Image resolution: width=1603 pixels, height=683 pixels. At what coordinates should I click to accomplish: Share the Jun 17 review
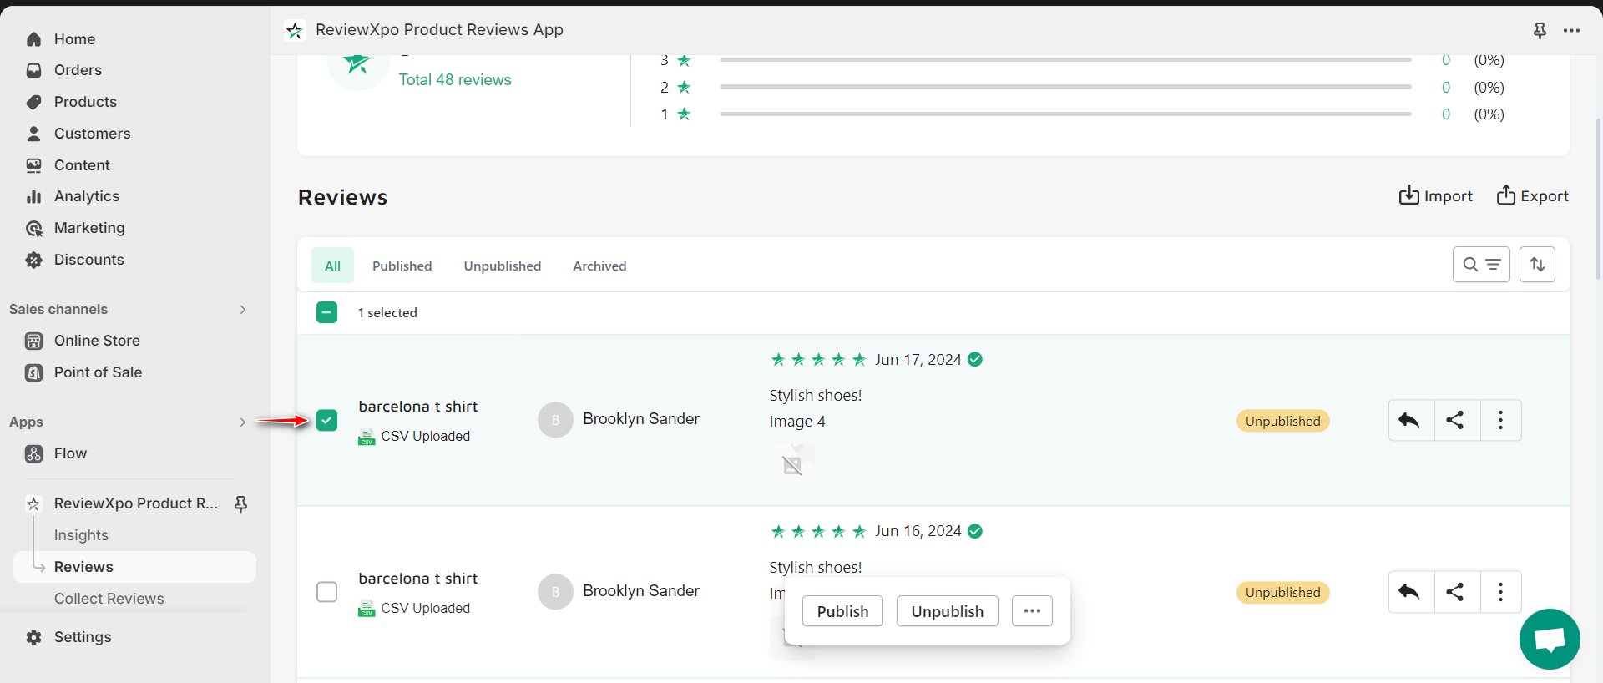click(x=1456, y=420)
